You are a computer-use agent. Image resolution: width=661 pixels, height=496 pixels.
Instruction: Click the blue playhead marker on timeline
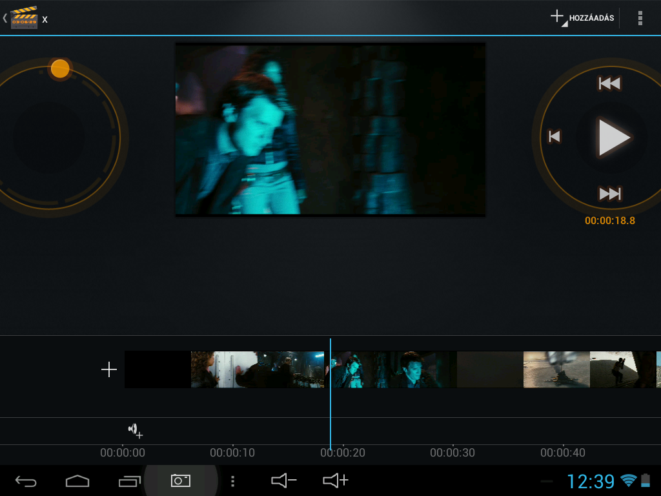tap(330, 395)
